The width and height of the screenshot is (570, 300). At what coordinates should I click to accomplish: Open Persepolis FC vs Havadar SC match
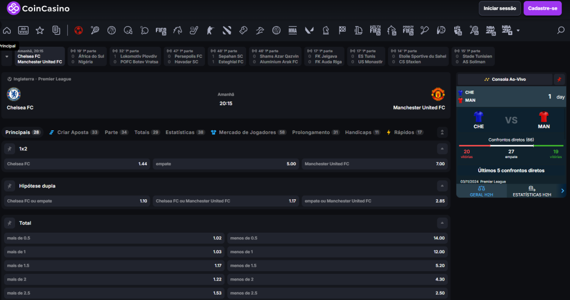click(x=185, y=56)
